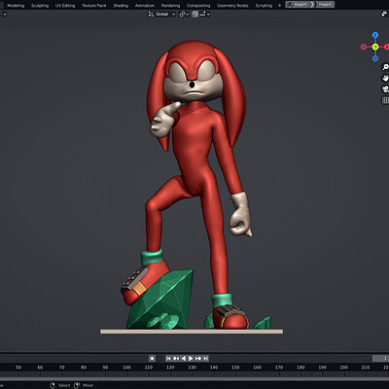
Task: Toggle orthographic/perspective grid icon
Action: click(385, 100)
